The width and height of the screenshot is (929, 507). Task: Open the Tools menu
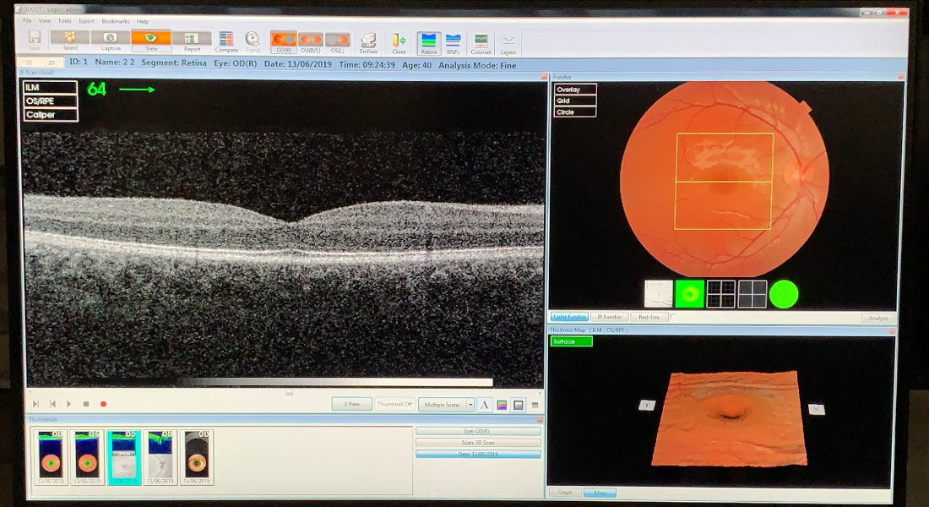[x=64, y=21]
